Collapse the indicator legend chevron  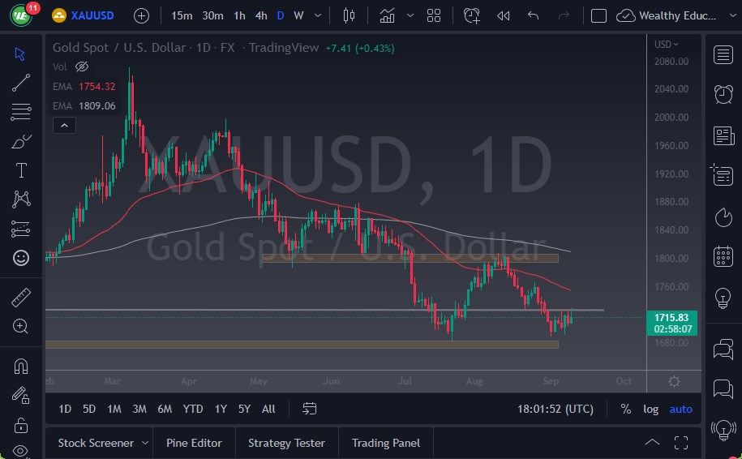[64, 126]
